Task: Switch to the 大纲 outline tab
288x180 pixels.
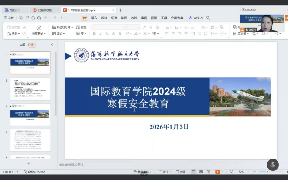Action: [x=22, y=45]
